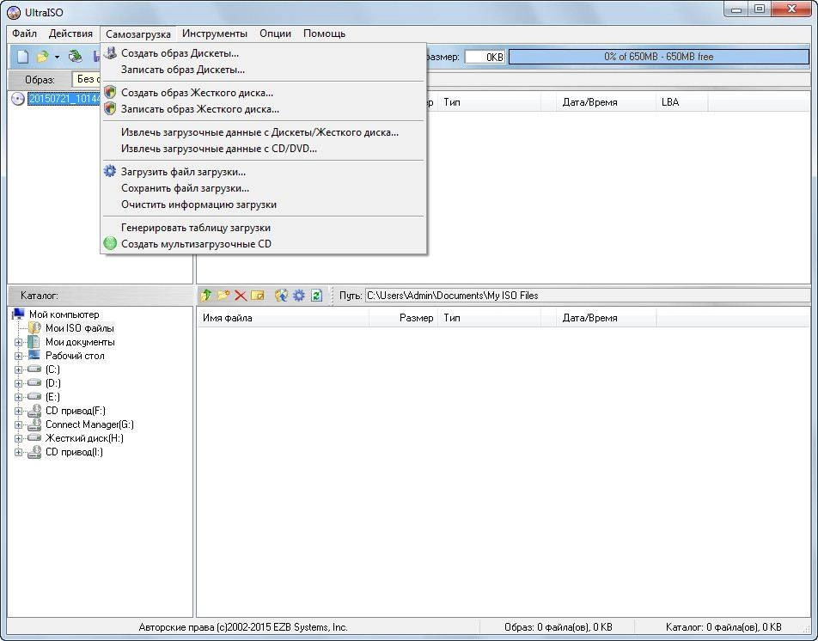Click the Open folder toolbar icon
818x641 pixels.
pos(42,57)
